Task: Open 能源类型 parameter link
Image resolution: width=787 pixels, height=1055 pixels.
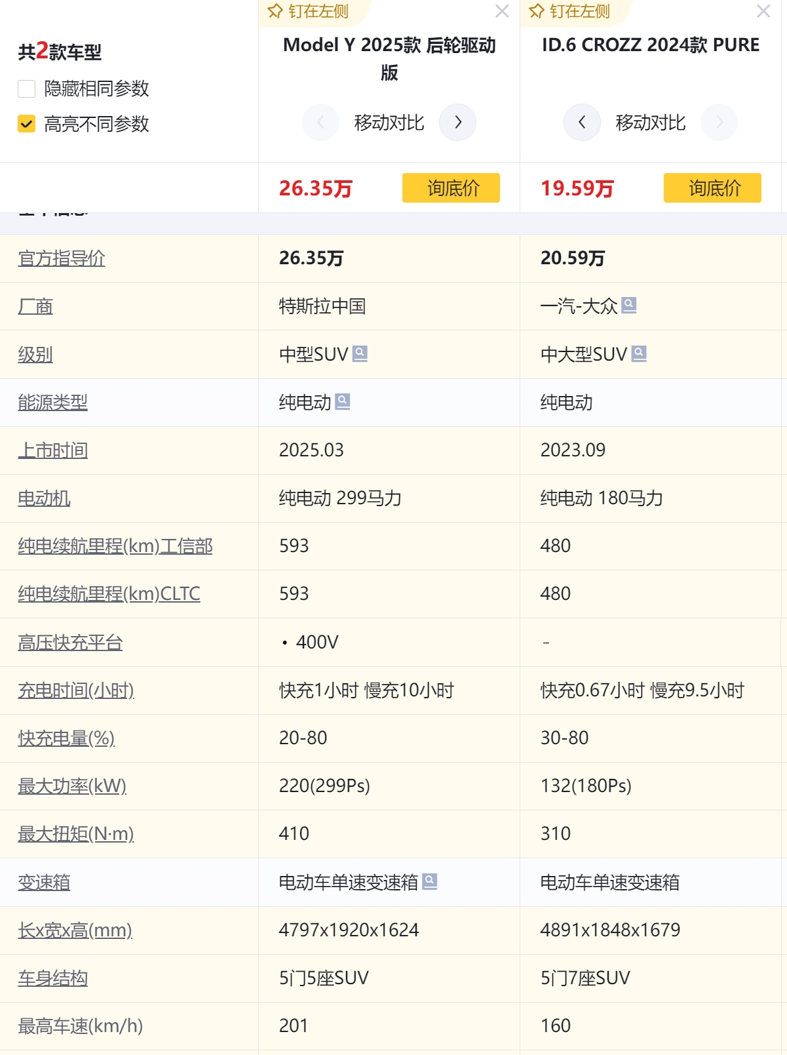Action: pyautogui.click(x=52, y=403)
